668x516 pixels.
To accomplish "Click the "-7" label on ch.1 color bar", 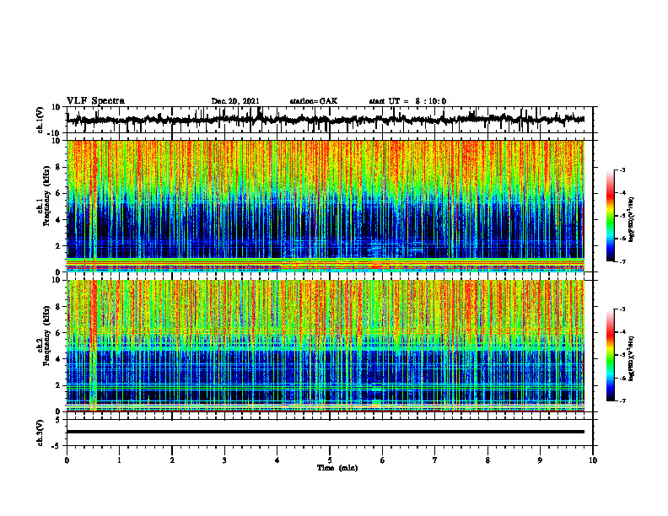I will pyautogui.click(x=622, y=261).
